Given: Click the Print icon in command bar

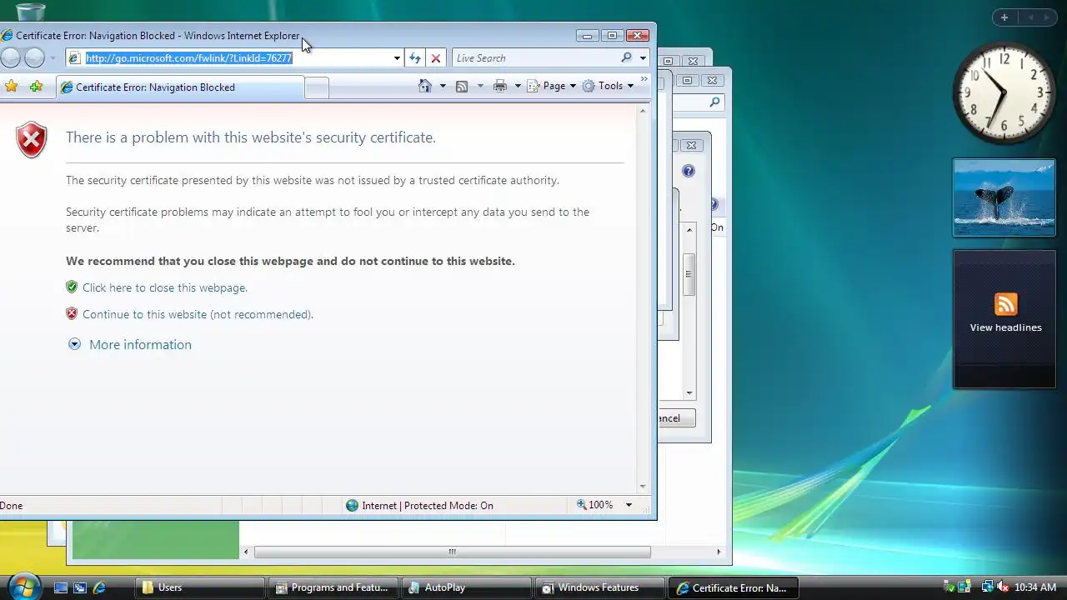Looking at the screenshot, I should (x=500, y=86).
